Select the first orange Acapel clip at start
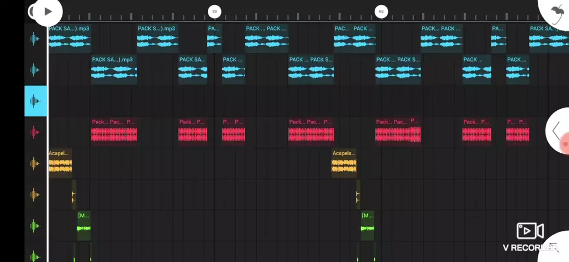Image resolution: width=569 pixels, height=262 pixels. point(60,163)
